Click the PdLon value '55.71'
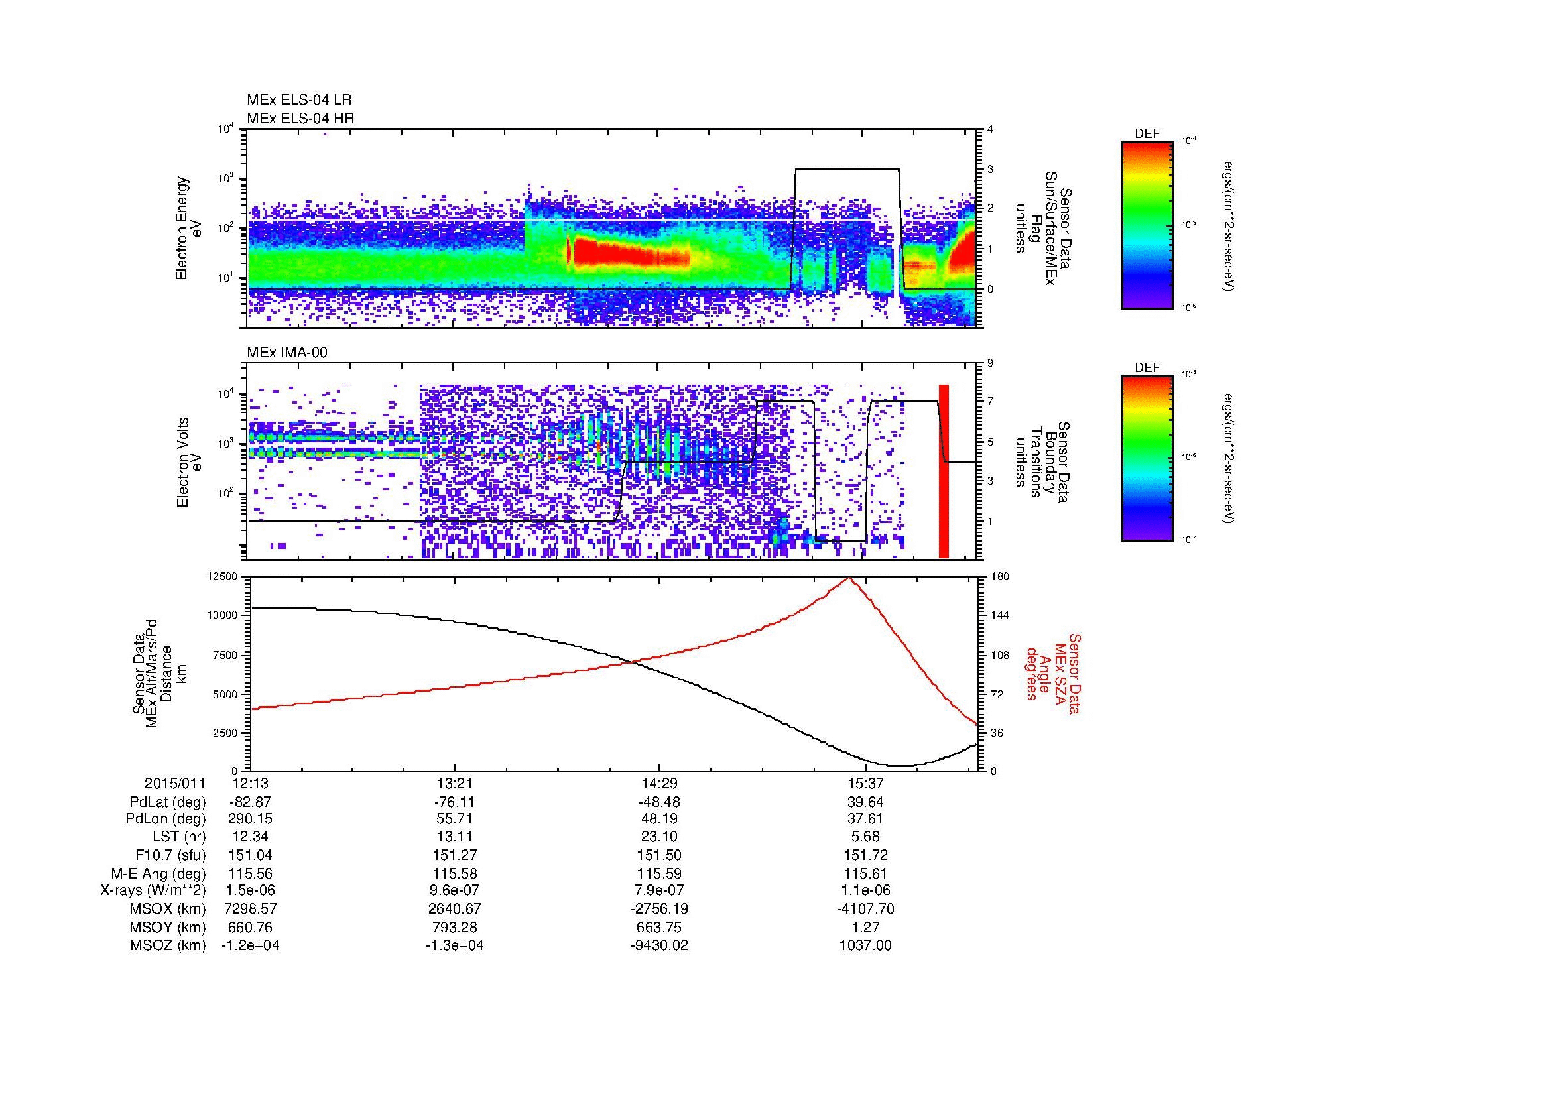The image size is (1551, 1096). click(454, 819)
